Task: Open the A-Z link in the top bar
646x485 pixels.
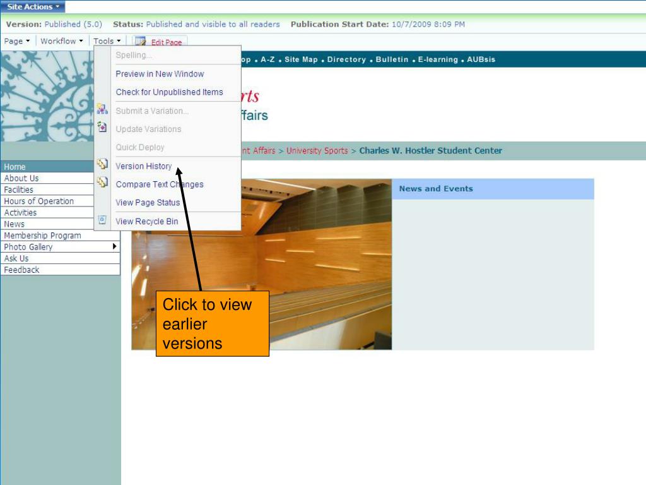Action: [267, 59]
